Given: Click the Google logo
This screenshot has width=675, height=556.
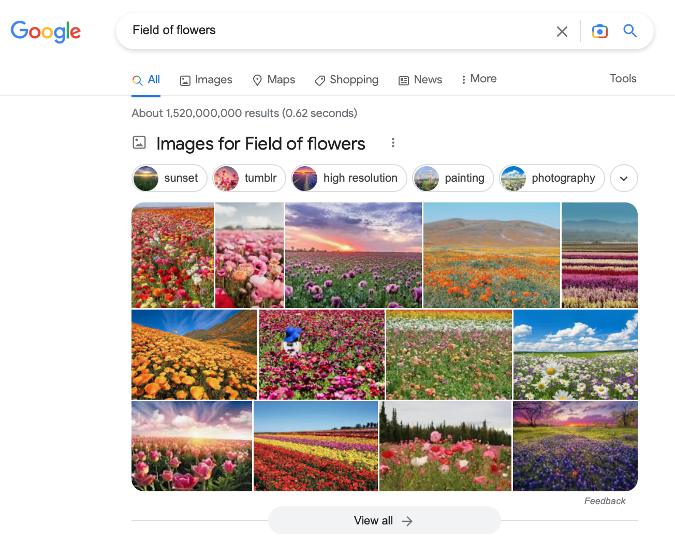Looking at the screenshot, I should (46, 31).
